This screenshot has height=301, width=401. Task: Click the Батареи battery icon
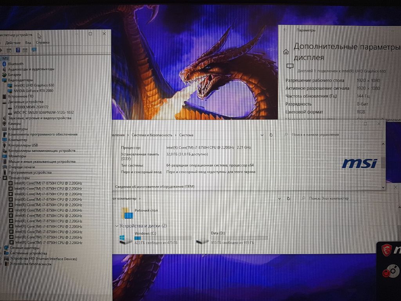coord(4,75)
